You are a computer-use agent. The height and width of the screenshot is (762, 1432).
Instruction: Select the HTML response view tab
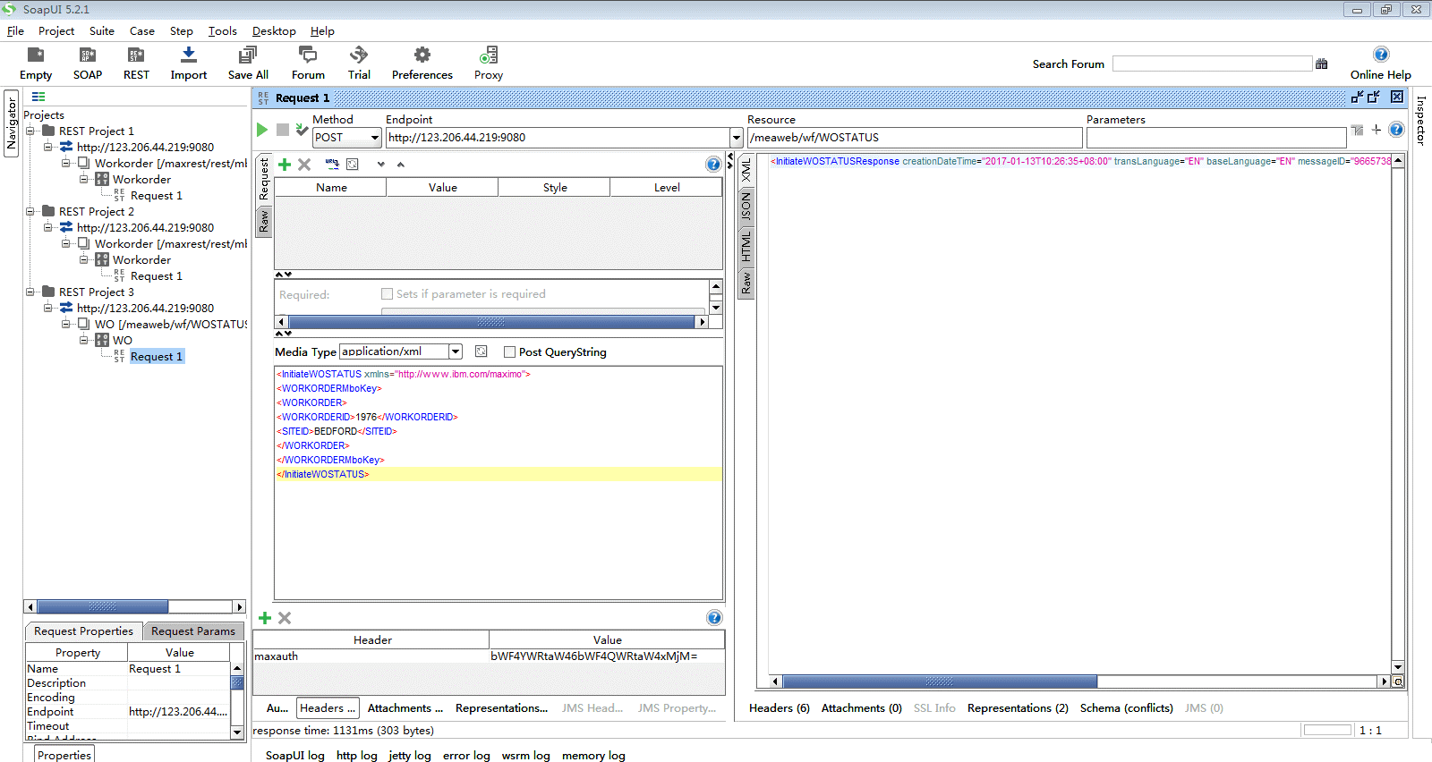tap(746, 246)
